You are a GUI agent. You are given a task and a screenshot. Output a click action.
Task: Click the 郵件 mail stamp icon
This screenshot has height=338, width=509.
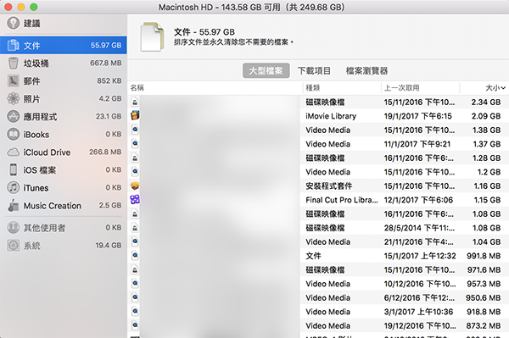click(x=13, y=80)
